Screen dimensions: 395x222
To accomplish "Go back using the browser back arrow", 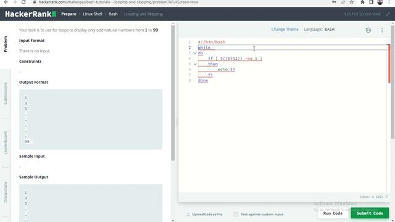I will [6, 2].
